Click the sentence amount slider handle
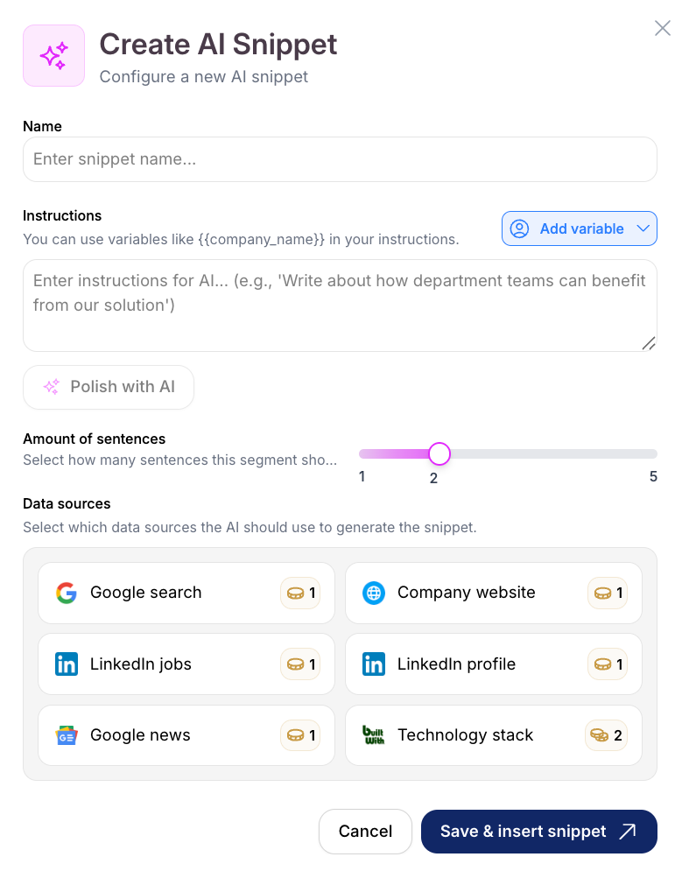Viewport: 689px width, 878px height. [x=439, y=453]
